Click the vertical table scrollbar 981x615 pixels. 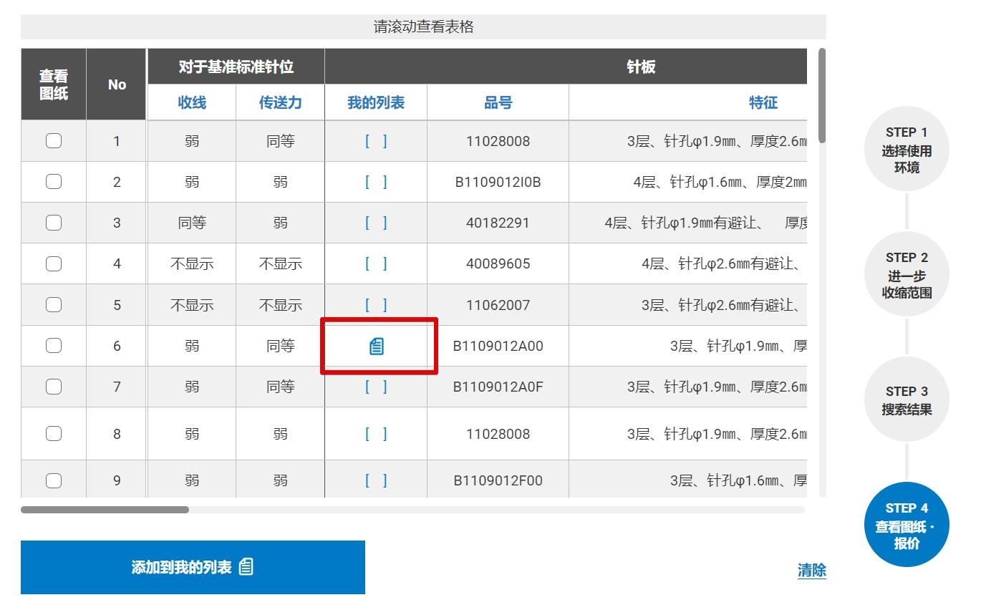(x=822, y=95)
